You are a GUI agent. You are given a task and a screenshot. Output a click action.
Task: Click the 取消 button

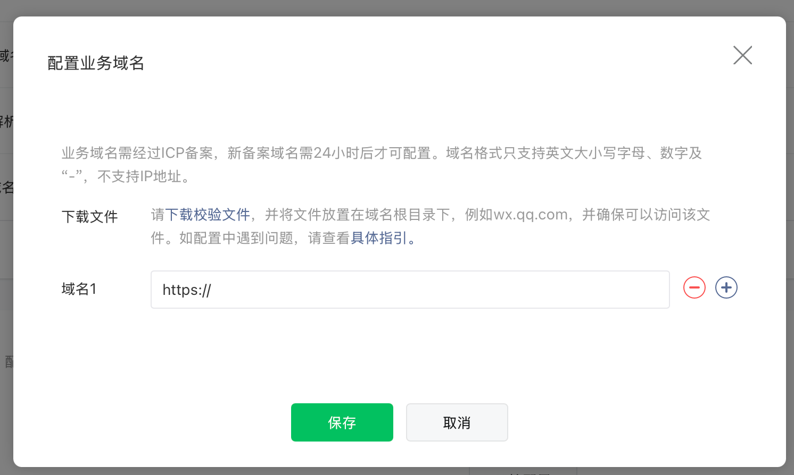pyautogui.click(x=457, y=422)
